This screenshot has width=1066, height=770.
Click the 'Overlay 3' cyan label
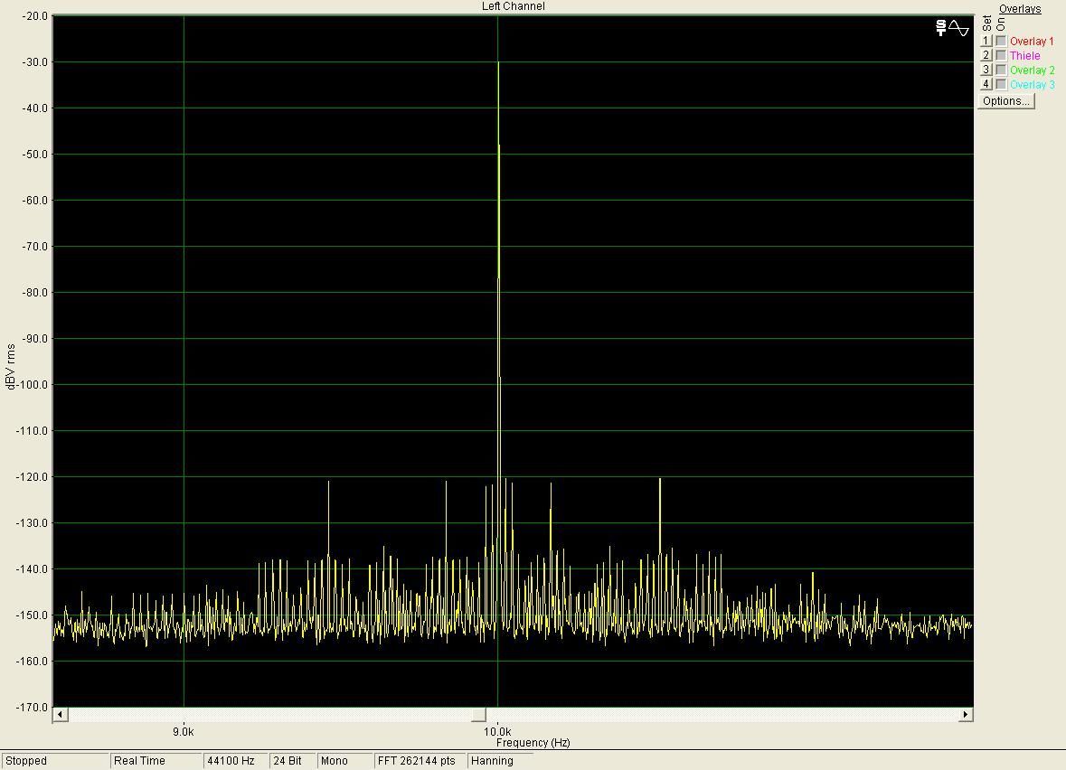(x=1032, y=84)
